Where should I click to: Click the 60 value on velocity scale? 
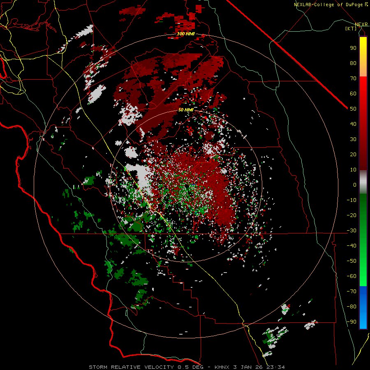353,93
